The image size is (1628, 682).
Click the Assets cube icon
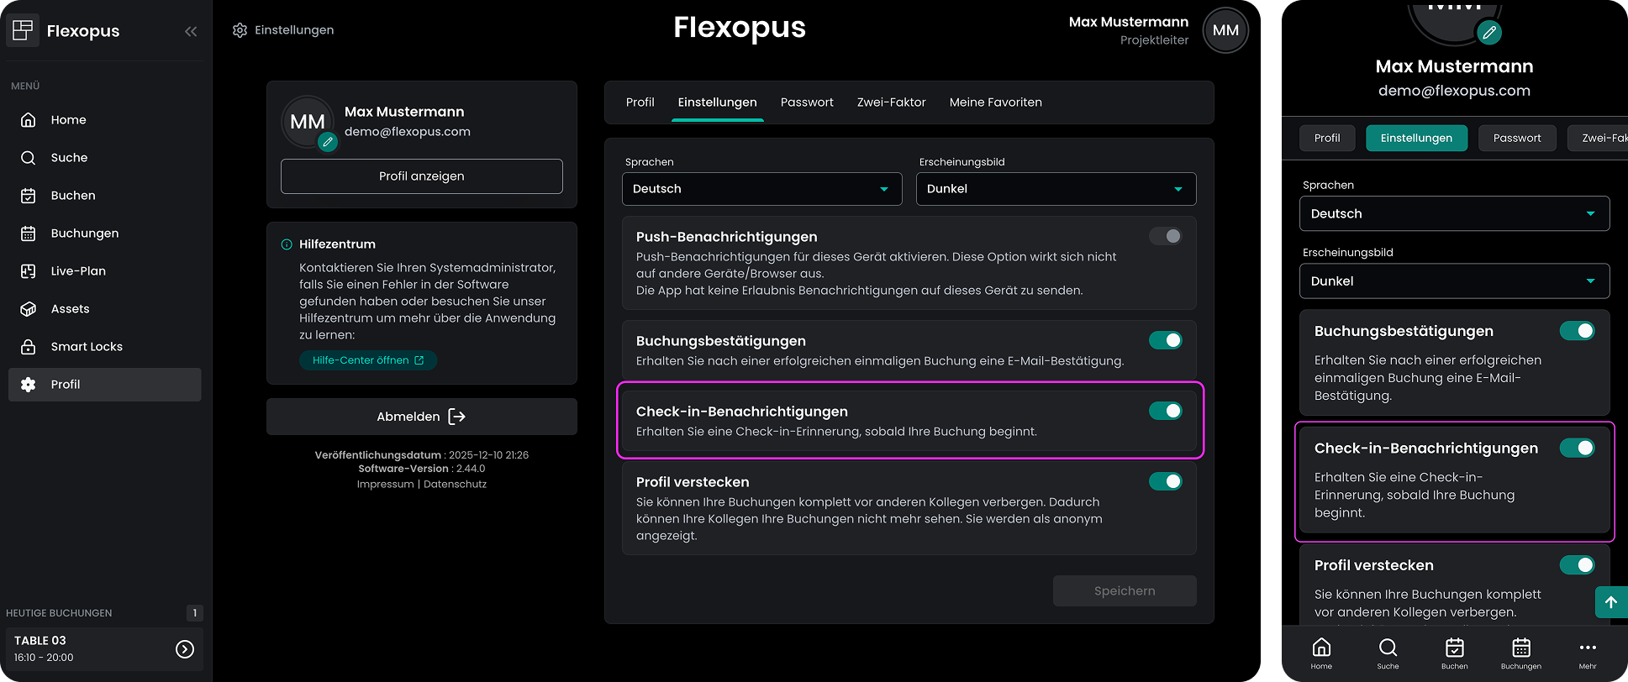[x=29, y=309]
